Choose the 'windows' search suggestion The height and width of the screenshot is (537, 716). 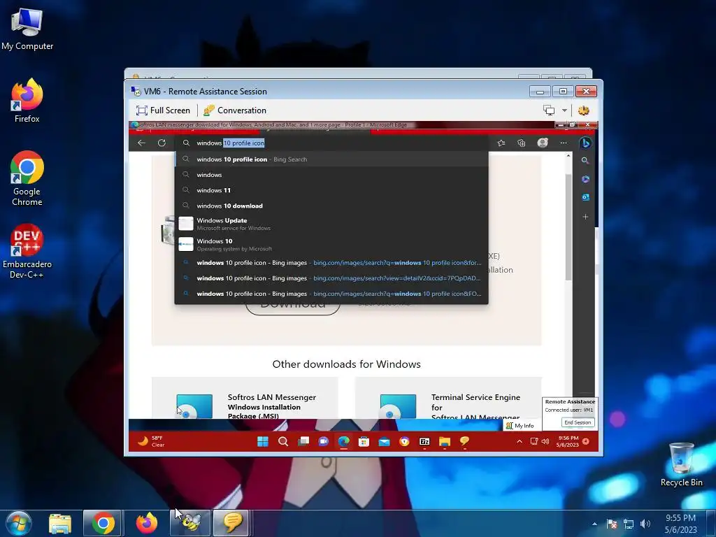pos(332,175)
